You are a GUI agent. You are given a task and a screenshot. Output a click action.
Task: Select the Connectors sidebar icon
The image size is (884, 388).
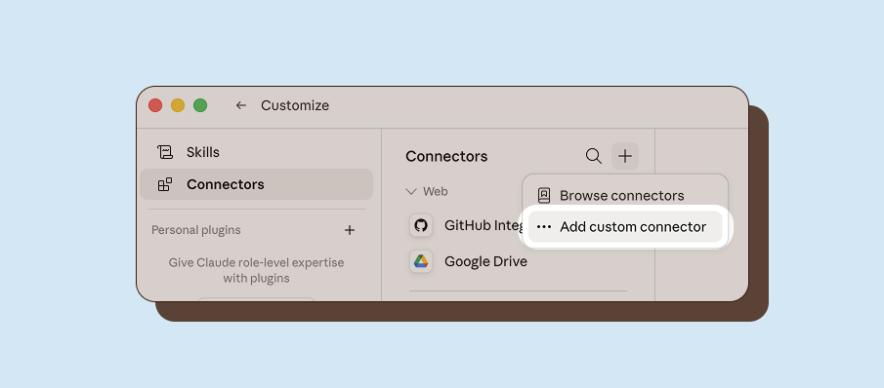tap(165, 184)
